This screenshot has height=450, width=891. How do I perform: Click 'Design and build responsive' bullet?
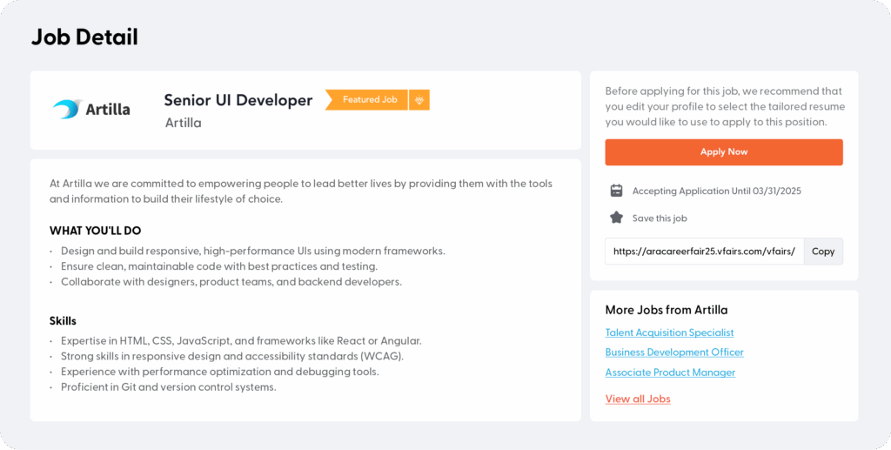coord(253,252)
